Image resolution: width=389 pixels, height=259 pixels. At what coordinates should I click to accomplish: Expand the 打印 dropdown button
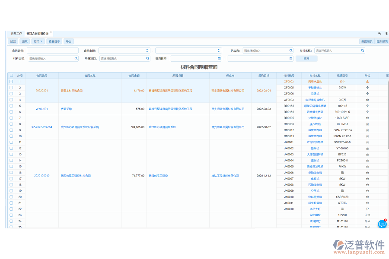38,41
